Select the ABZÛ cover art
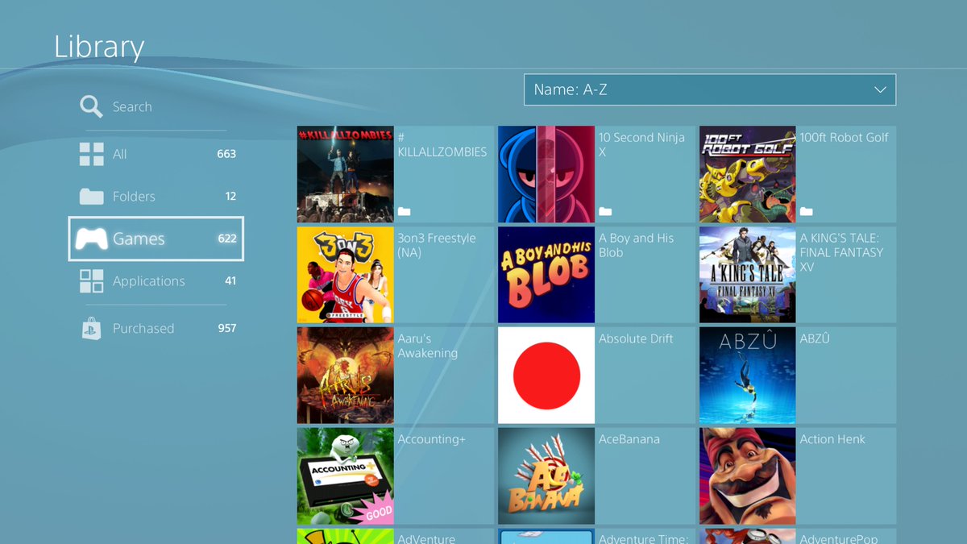967x544 pixels. [748, 376]
